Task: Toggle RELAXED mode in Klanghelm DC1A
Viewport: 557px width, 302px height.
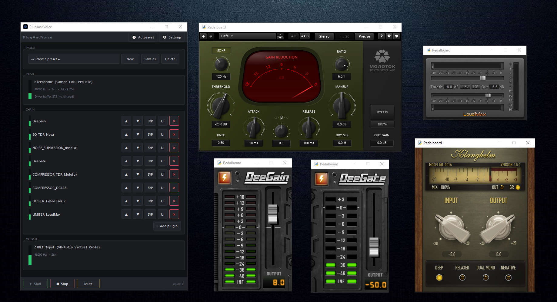Action: 462,277
